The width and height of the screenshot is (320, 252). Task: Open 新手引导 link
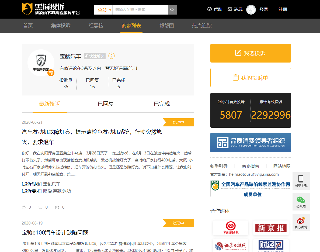click(x=219, y=166)
